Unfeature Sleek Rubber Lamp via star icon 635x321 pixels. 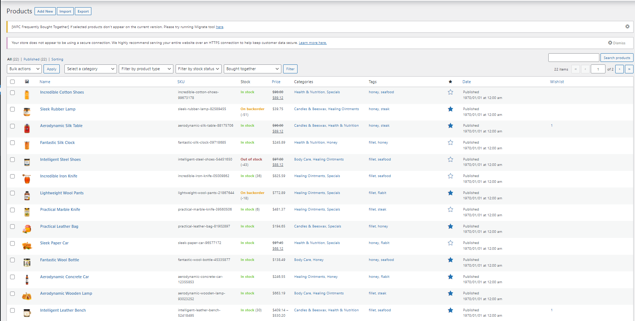(450, 109)
